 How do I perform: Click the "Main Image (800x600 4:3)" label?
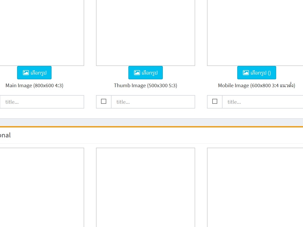34,86
